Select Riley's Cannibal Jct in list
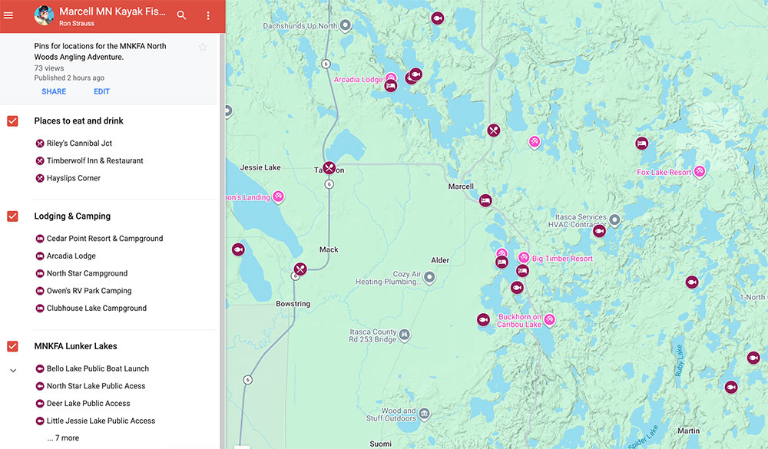 pos(78,144)
